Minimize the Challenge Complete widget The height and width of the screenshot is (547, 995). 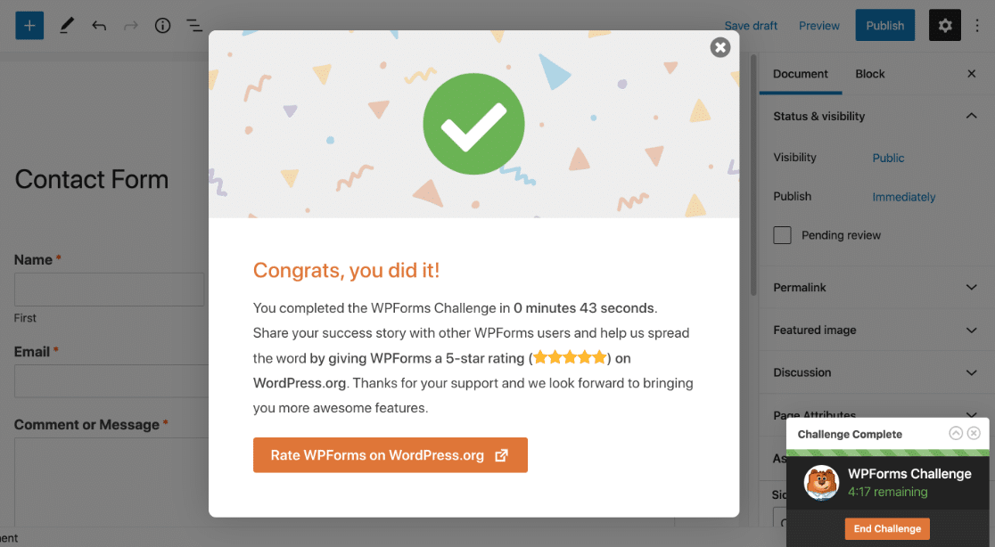tap(956, 434)
